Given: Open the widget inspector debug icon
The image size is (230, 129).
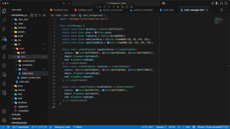Looking at the screenshot, I should click(132, 7).
